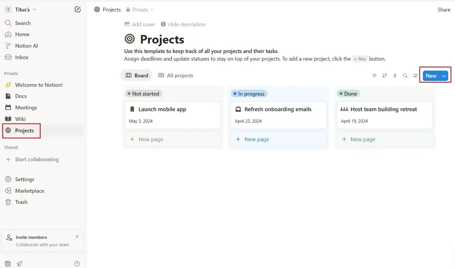The width and height of the screenshot is (455, 268).
Task: Search the database using the magnifier icon
Action: coord(405,75)
